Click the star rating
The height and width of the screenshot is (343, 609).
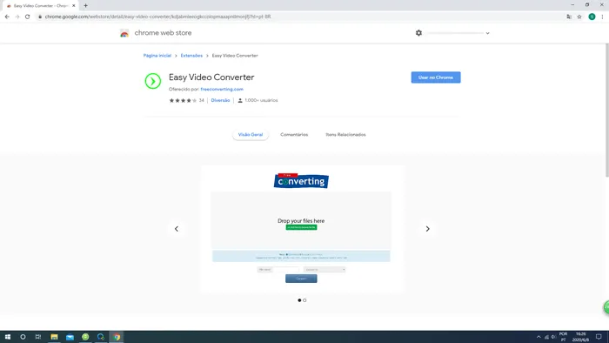[x=183, y=100]
